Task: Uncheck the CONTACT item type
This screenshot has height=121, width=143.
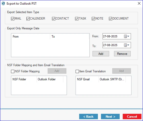Action: tap(54, 19)
